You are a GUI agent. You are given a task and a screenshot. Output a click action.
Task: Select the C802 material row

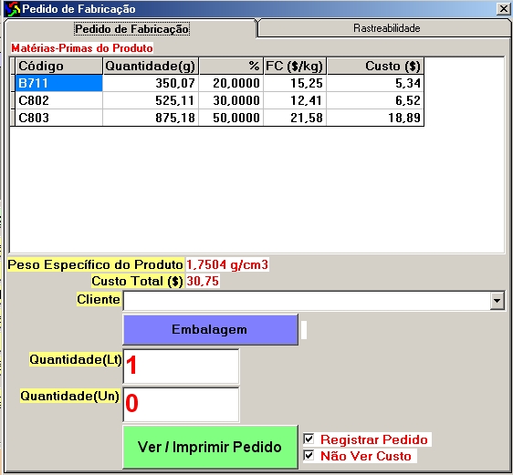coord(219,100)
